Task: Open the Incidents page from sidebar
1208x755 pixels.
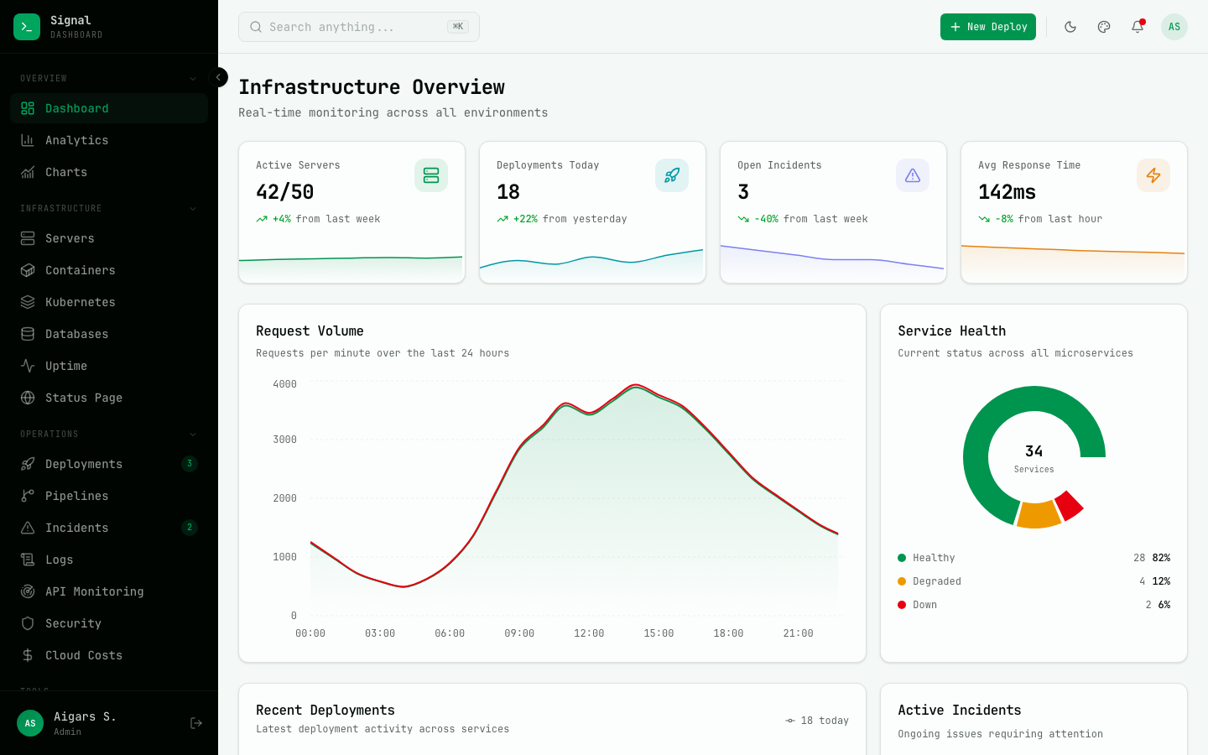Action: (78, 528)
